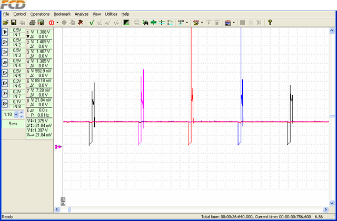Image resolution: width=337 pixels, height=221 pixels.
Task: Open the 1:10 probe ratio dropdown
Action: [x=16, y=115]
